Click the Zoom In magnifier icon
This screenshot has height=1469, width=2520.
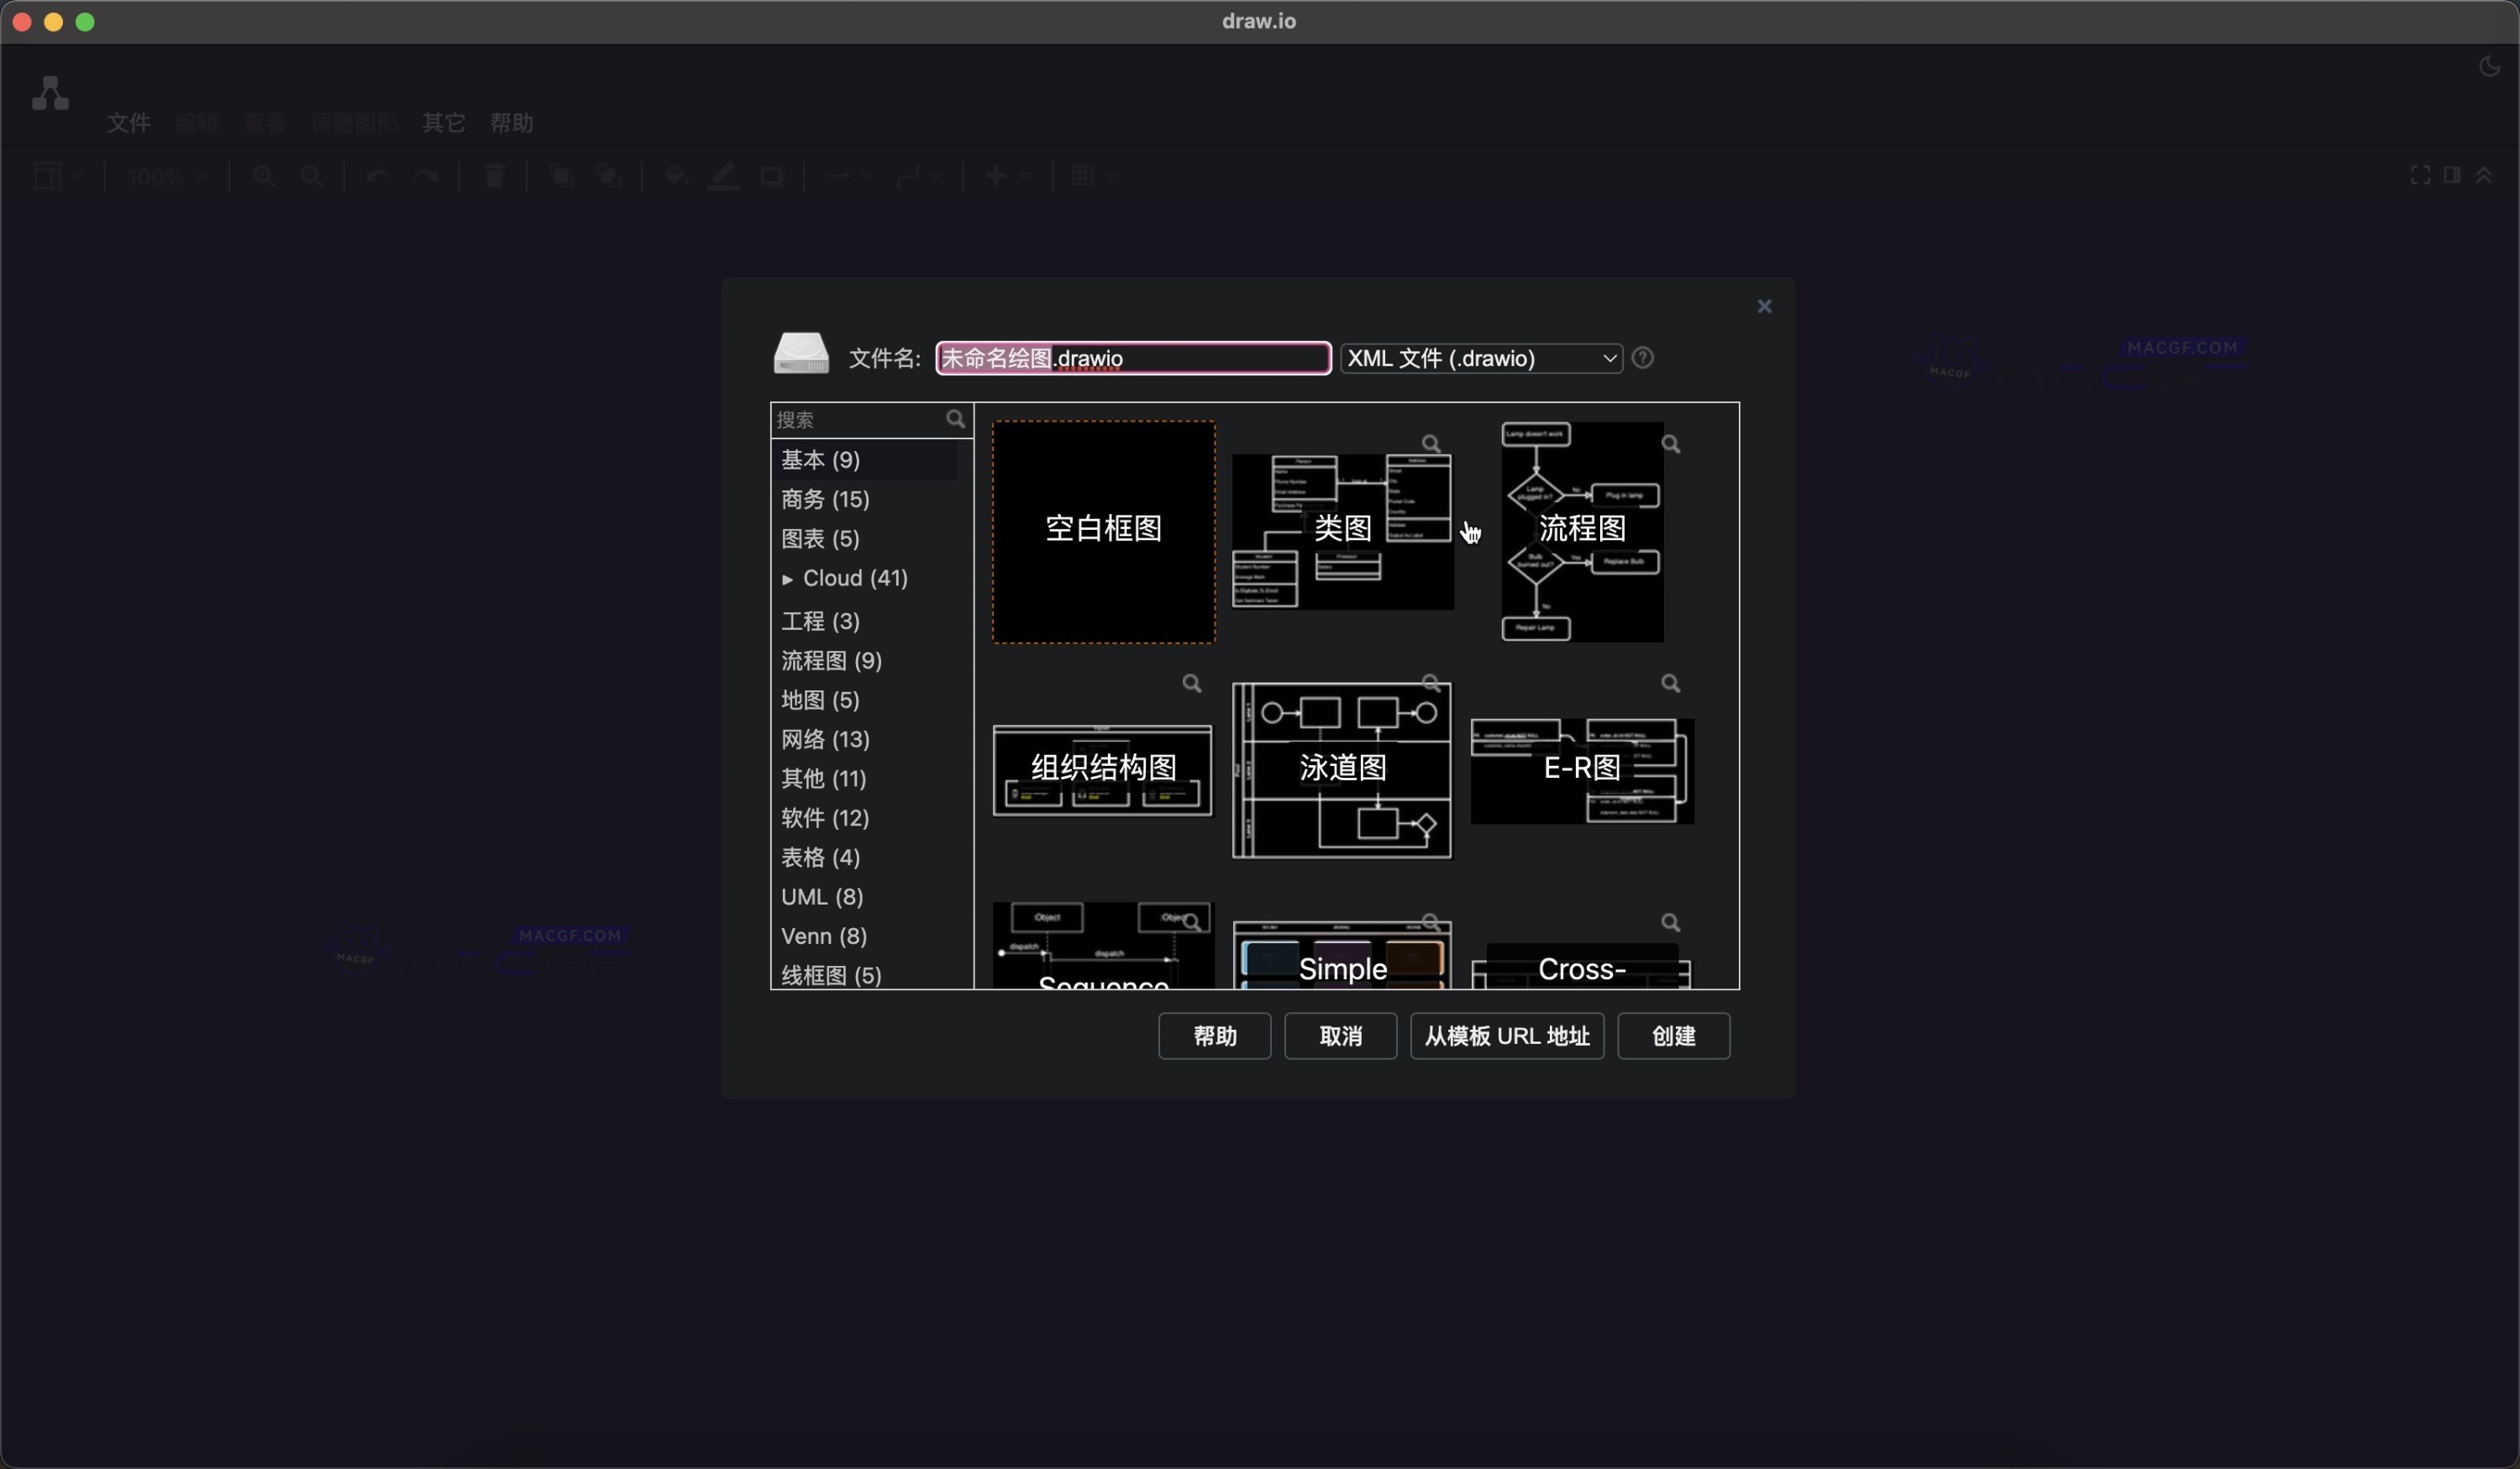click(264, 176)
